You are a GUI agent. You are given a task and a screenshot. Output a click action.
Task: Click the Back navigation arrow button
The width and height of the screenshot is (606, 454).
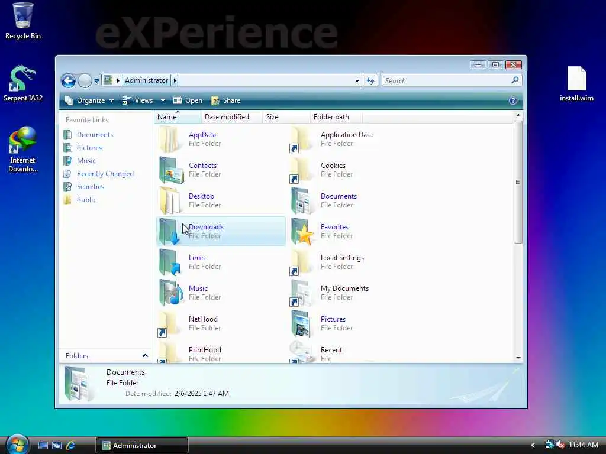point(69,80)
